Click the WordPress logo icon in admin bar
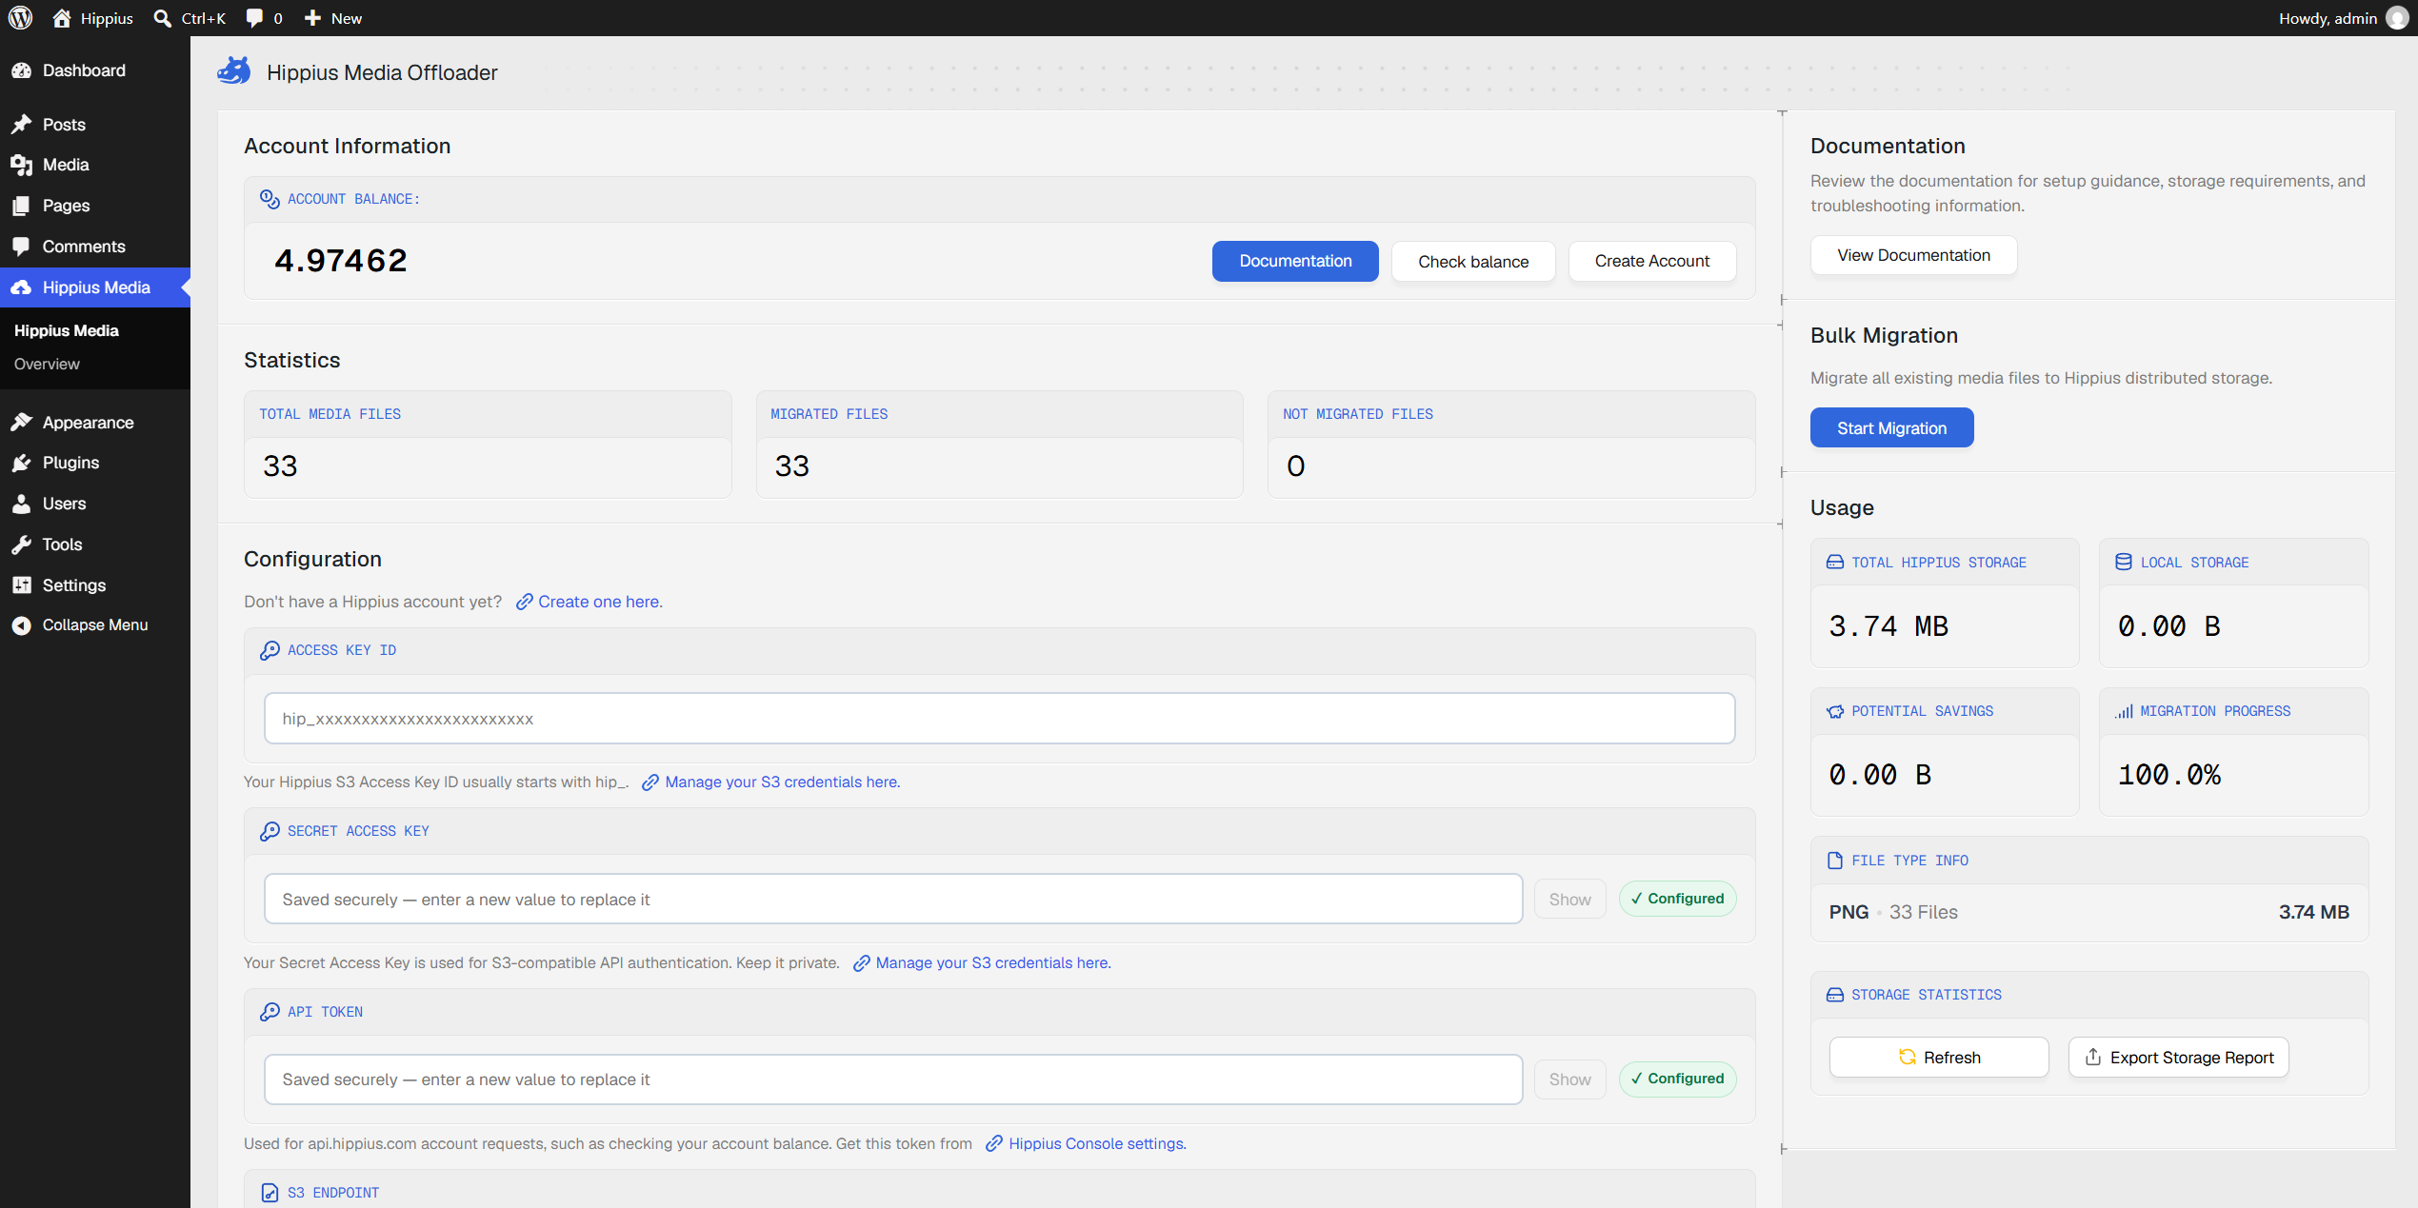 pyautogui.click(x=20, y=18)
